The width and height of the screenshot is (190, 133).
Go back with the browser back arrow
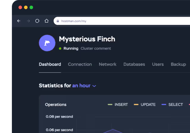[19, 21]
